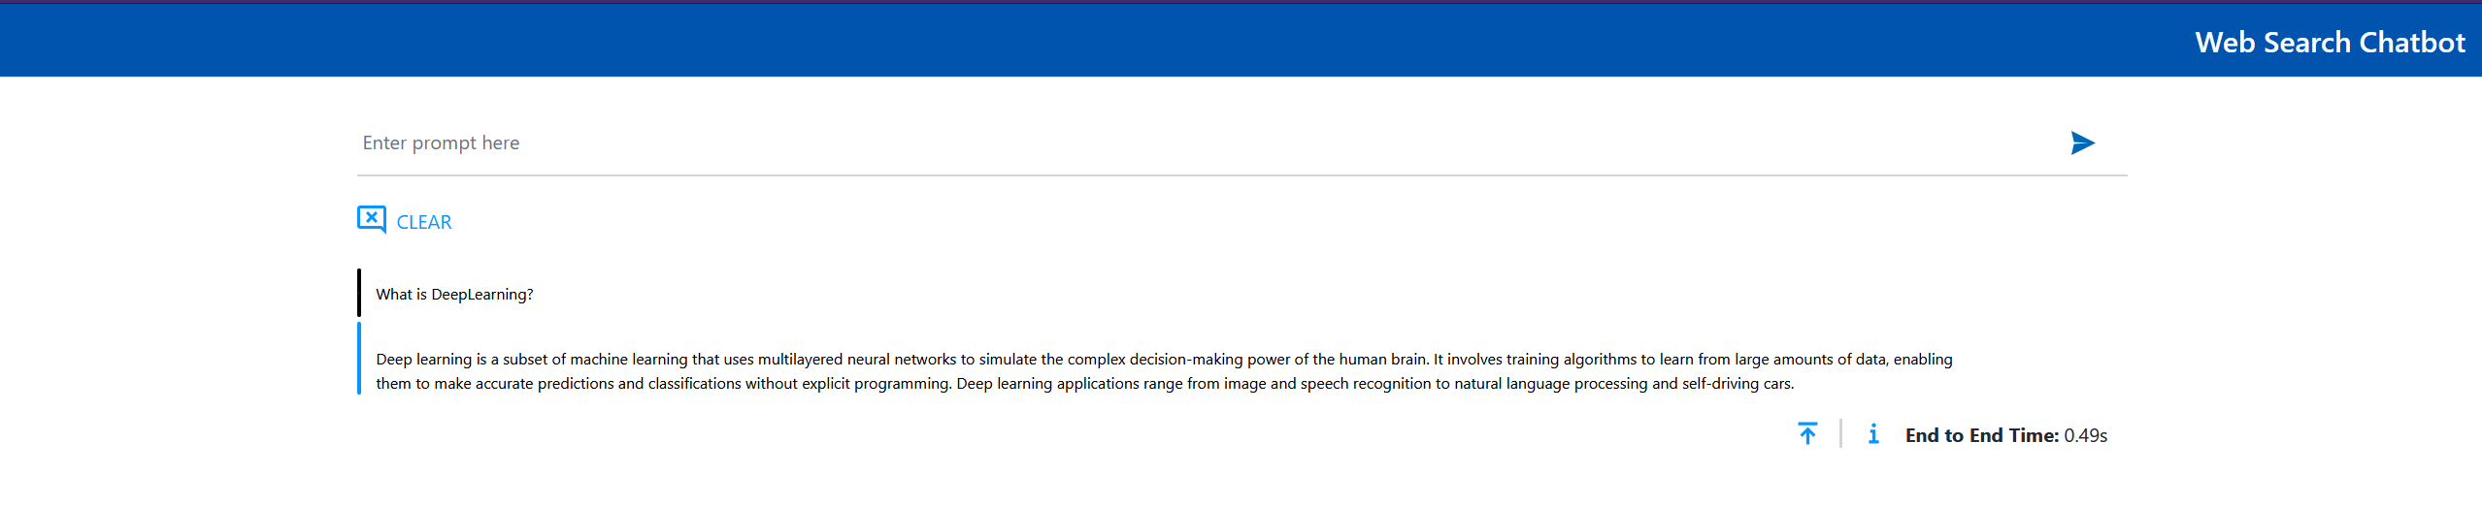This screenshot has height=506, width=2482.
Task: Click the 0.49s time value
Action: coord(2085,436)
